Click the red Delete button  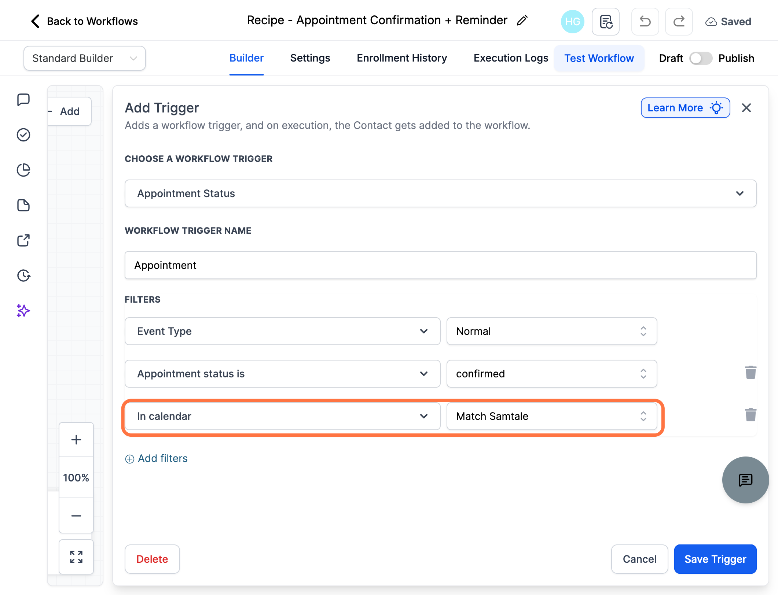[152, 559]
